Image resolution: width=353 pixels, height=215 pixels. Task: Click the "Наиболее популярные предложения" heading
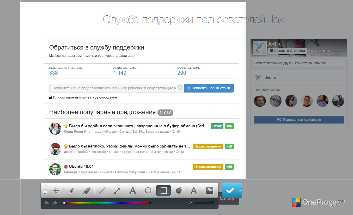point(102,112)
